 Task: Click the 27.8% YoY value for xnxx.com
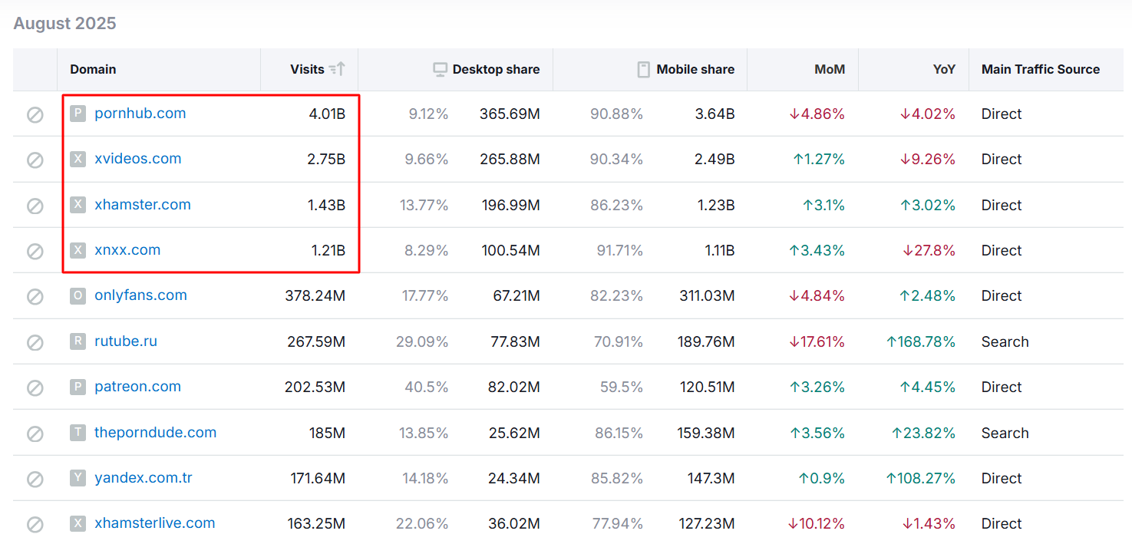(x=928, y=251)
